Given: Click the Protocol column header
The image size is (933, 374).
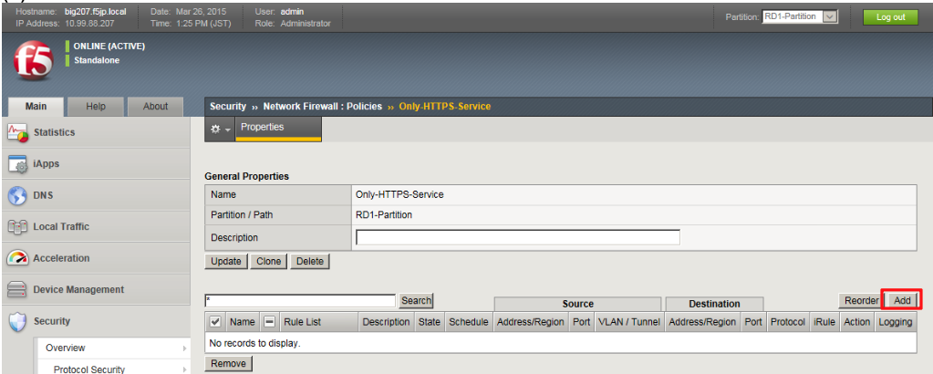Looking at the screenshot, I should (x=787, y=322).
